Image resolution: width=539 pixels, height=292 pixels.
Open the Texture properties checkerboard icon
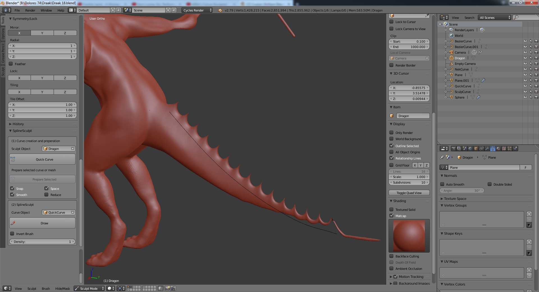coord(504,149)
